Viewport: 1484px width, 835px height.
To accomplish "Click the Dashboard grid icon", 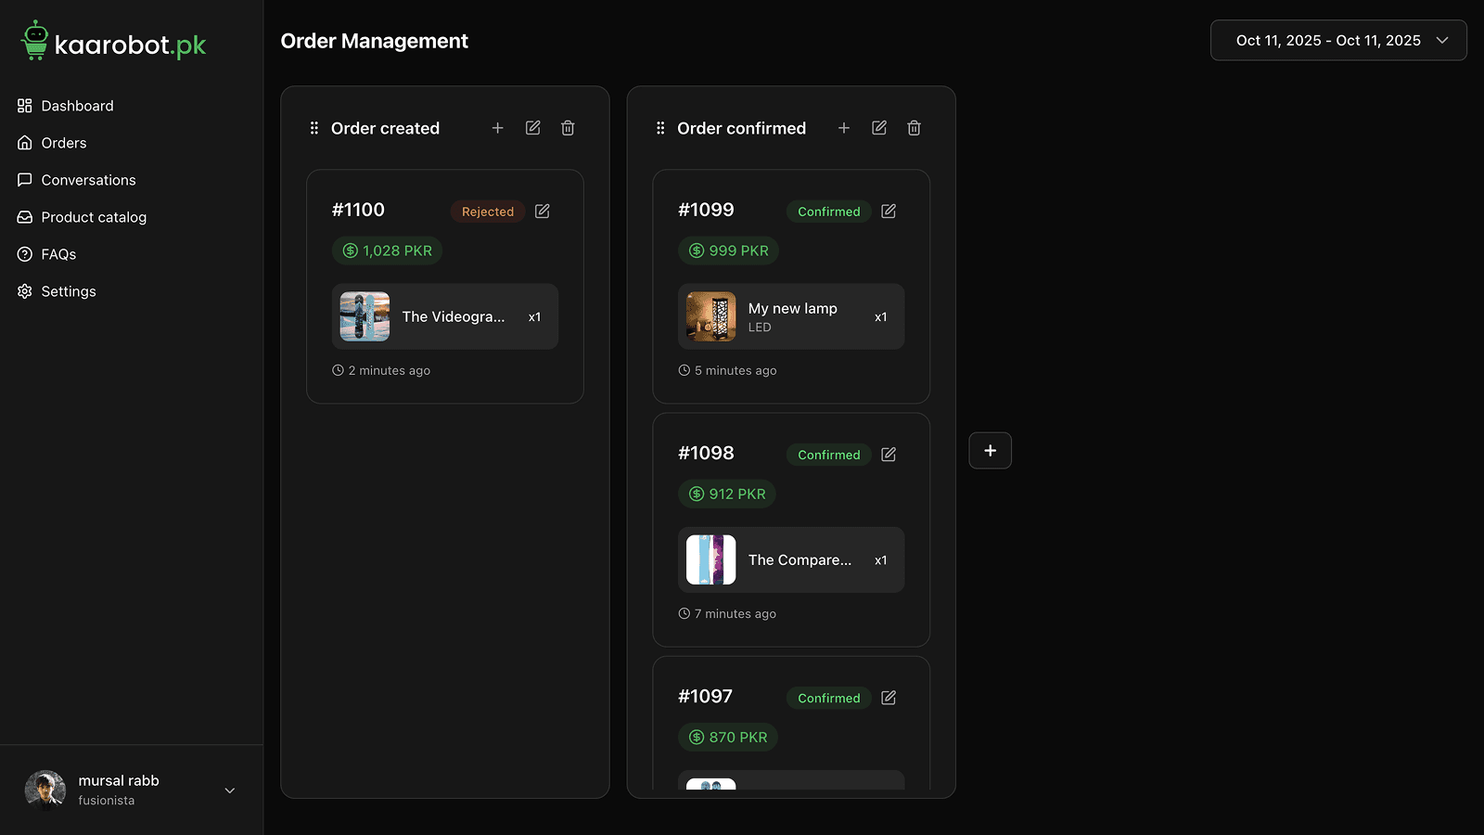I will [x=25, y=106].
